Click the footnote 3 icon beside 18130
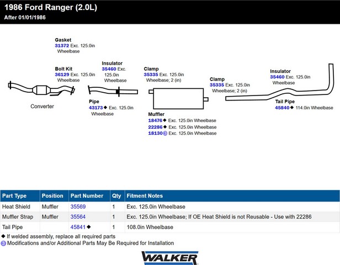The height and width of the screenshot is (265, 340). 165,134
